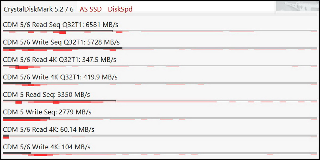Image resolution: width=320 pixels, height=160 pixels.
Task: Open the Read 4K Q32T1 347.5 MB/s entry
Action: (59, 60)
